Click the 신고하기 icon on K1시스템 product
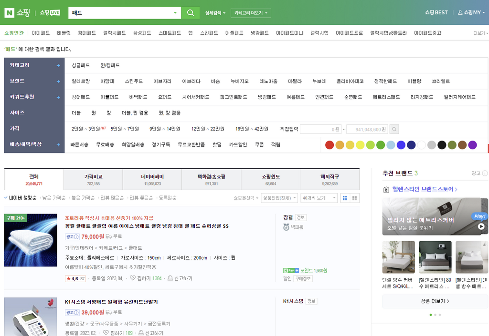The image size is (489, 336). pos(141,333)
